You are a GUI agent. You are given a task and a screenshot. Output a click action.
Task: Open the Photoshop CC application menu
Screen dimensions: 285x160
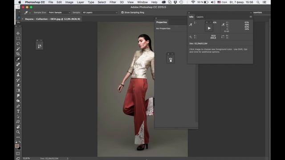35,2
